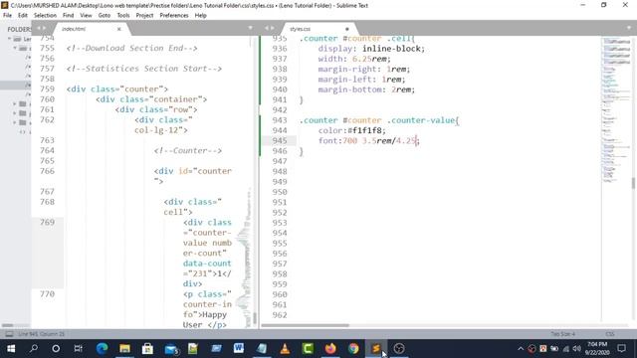Image resolution: width=637 pixels, height=358 pixels.
Task: Open the Preferences menu
Action: 174,16
